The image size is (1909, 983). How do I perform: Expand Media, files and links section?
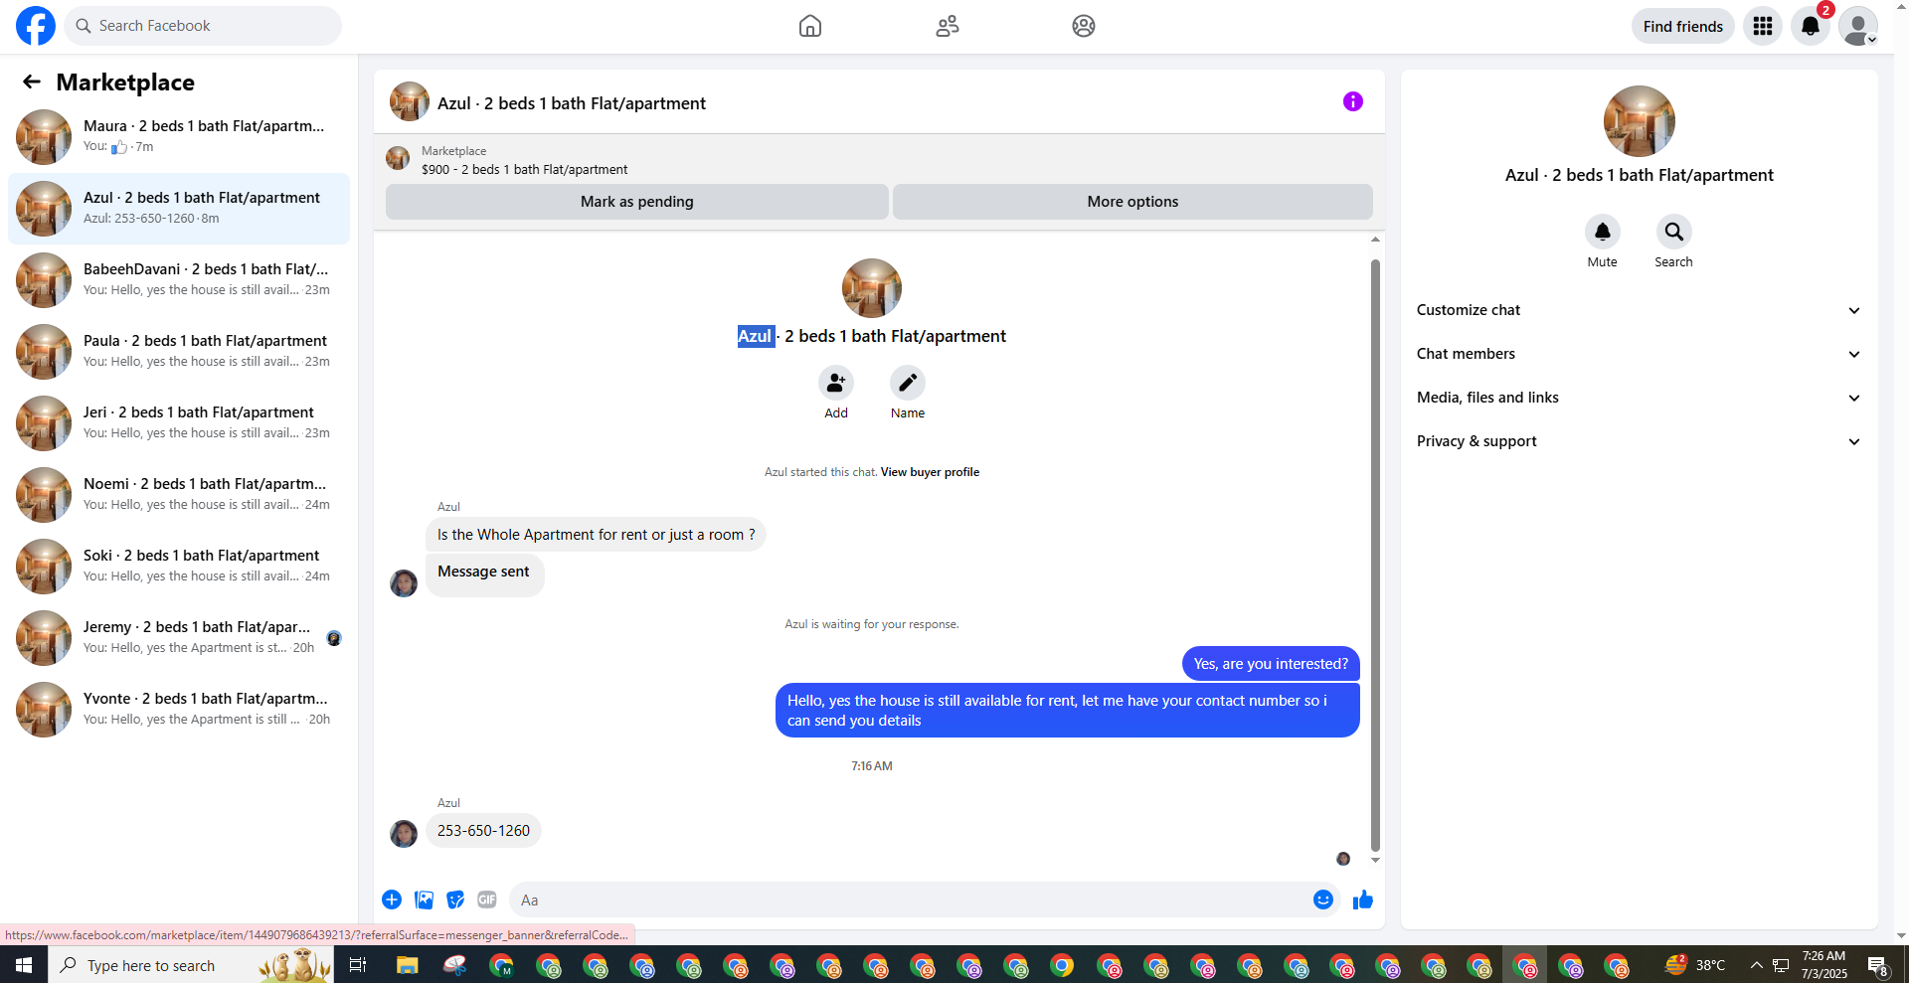[x=1639, y=398]
